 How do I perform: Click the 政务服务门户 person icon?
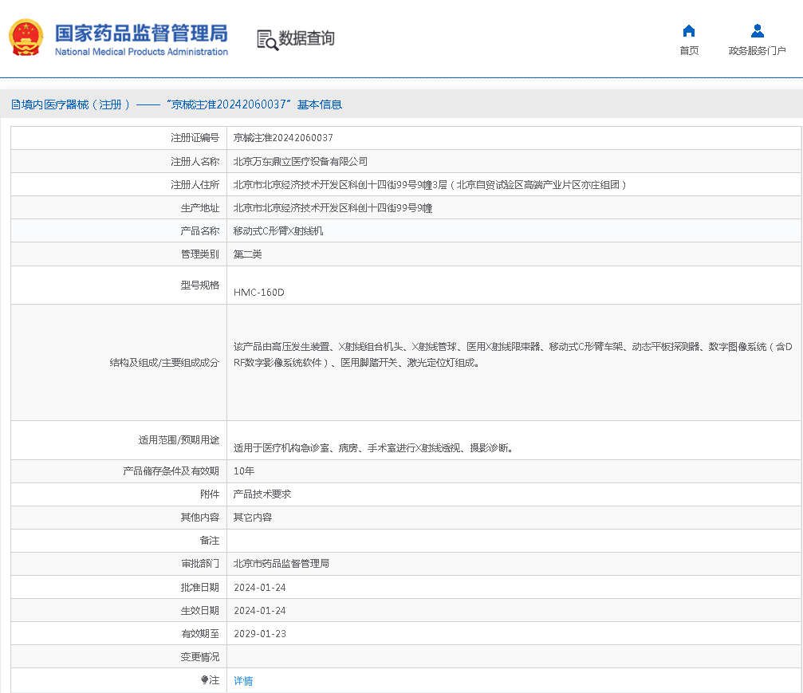coord(757,31)
